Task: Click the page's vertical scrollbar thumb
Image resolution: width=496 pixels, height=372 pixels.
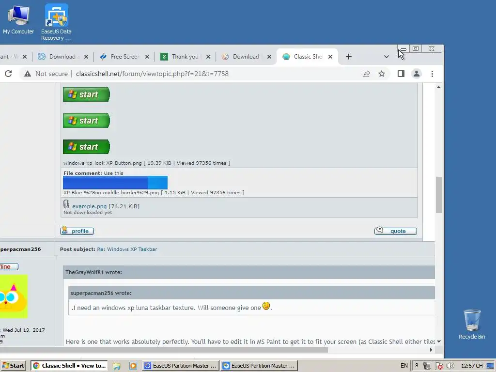Action: [x=439, y=195]
